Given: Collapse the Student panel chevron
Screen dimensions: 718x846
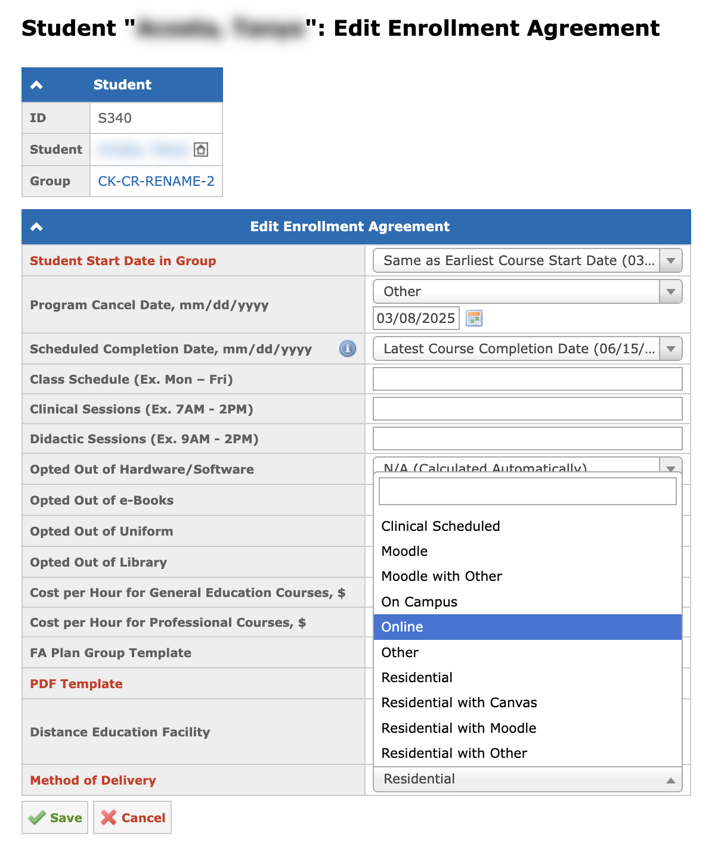Looking at the screenshot, I should tap(36, 85).
